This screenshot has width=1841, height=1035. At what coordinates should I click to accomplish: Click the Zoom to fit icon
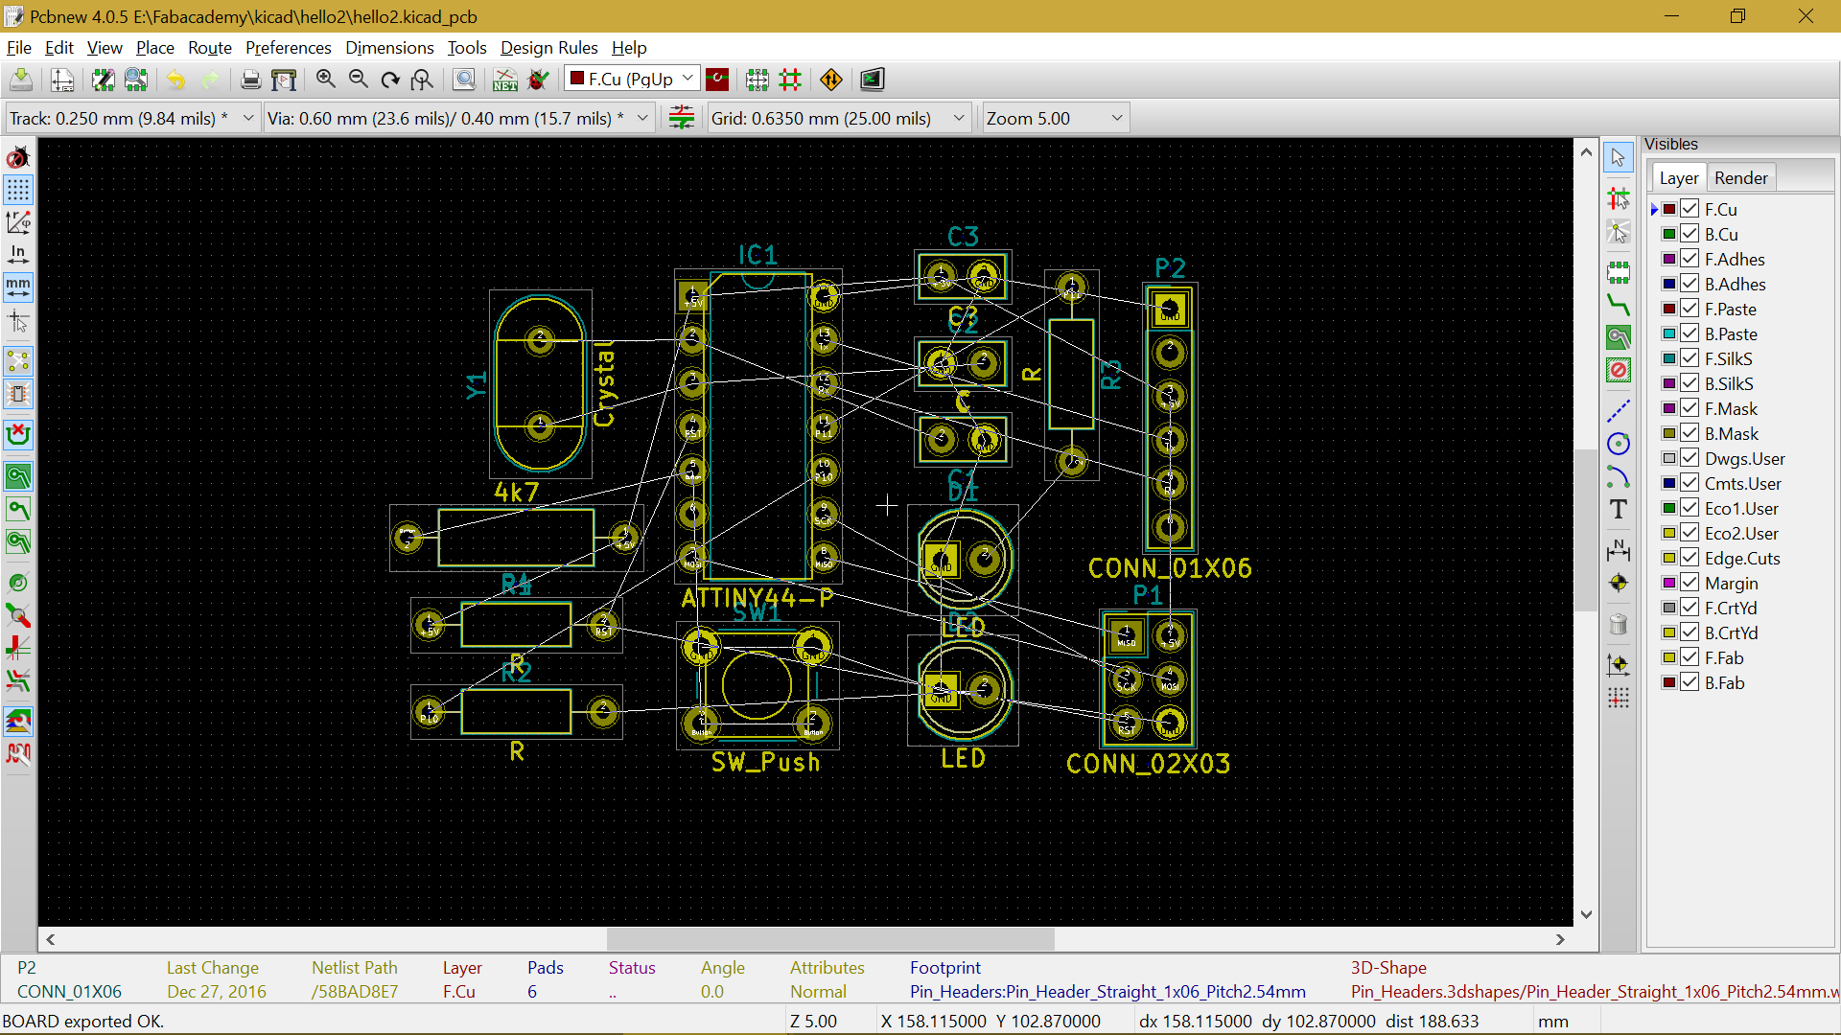(x=422, y=80)
